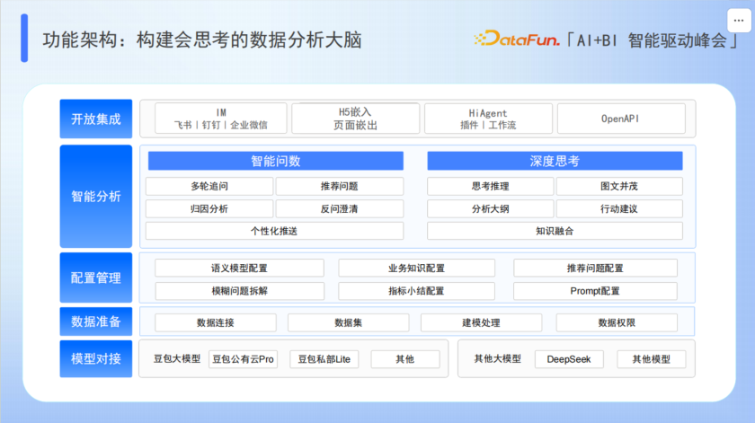This screenshot has width=755, height=423.
Task: Click the DataFun logo
Action: point(517,39)
